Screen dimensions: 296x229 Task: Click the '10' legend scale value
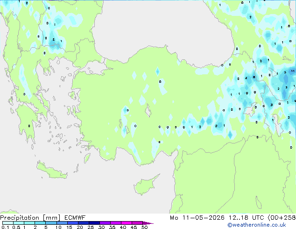(x=58, y=227)
